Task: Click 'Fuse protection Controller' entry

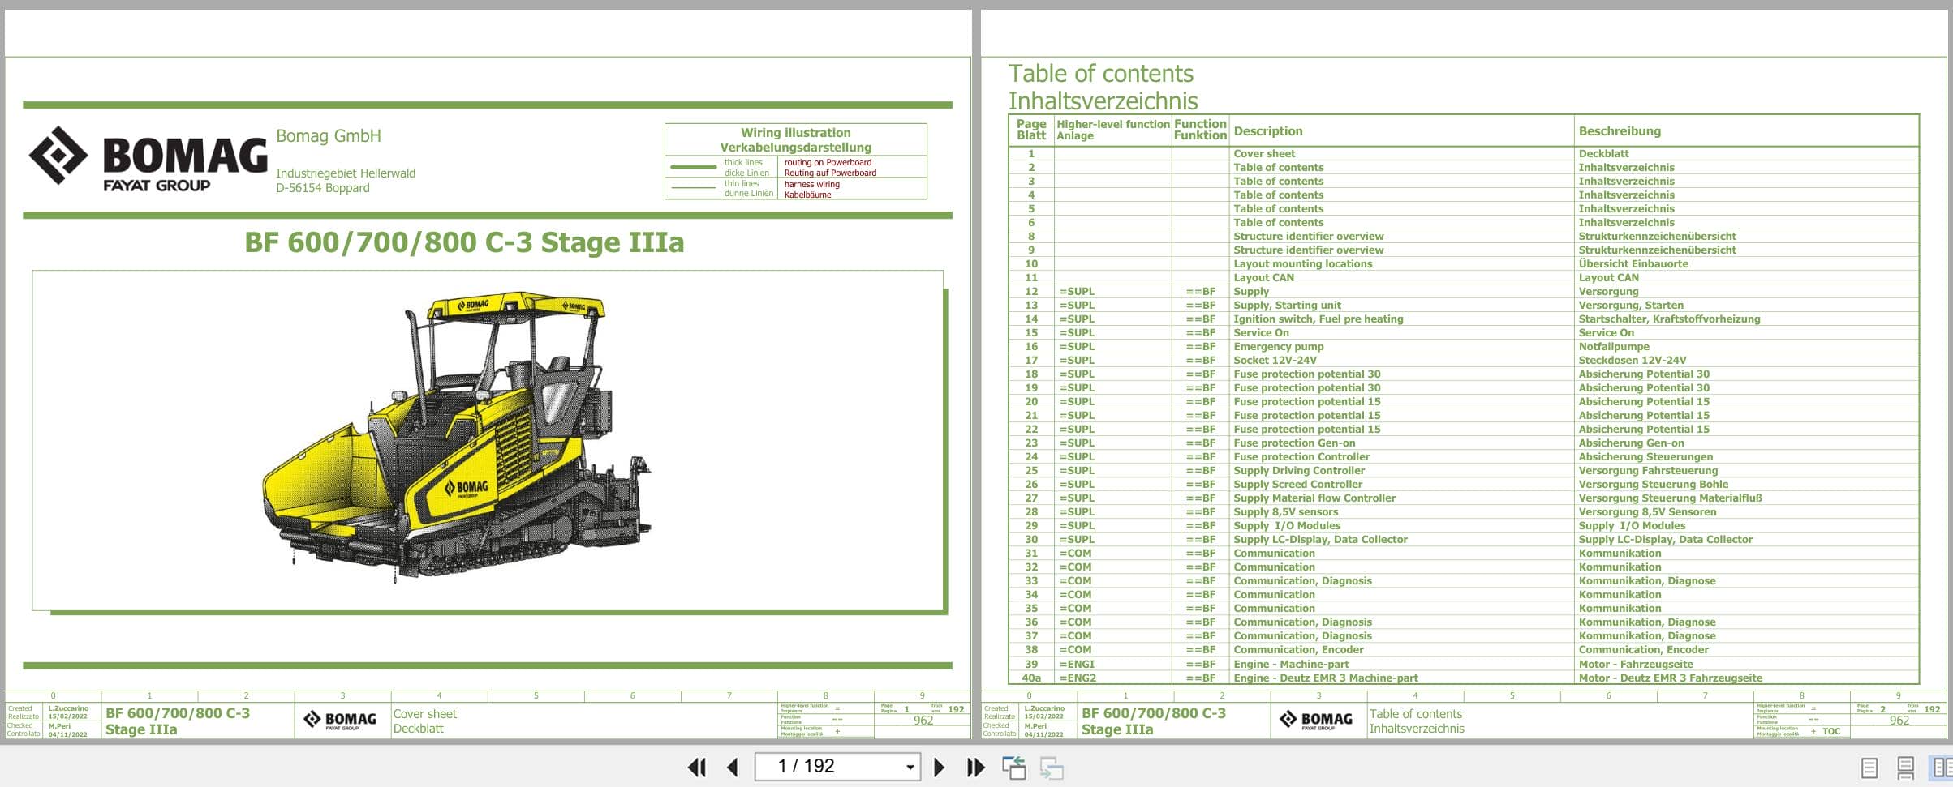Action: click(x=1301, y=456)
